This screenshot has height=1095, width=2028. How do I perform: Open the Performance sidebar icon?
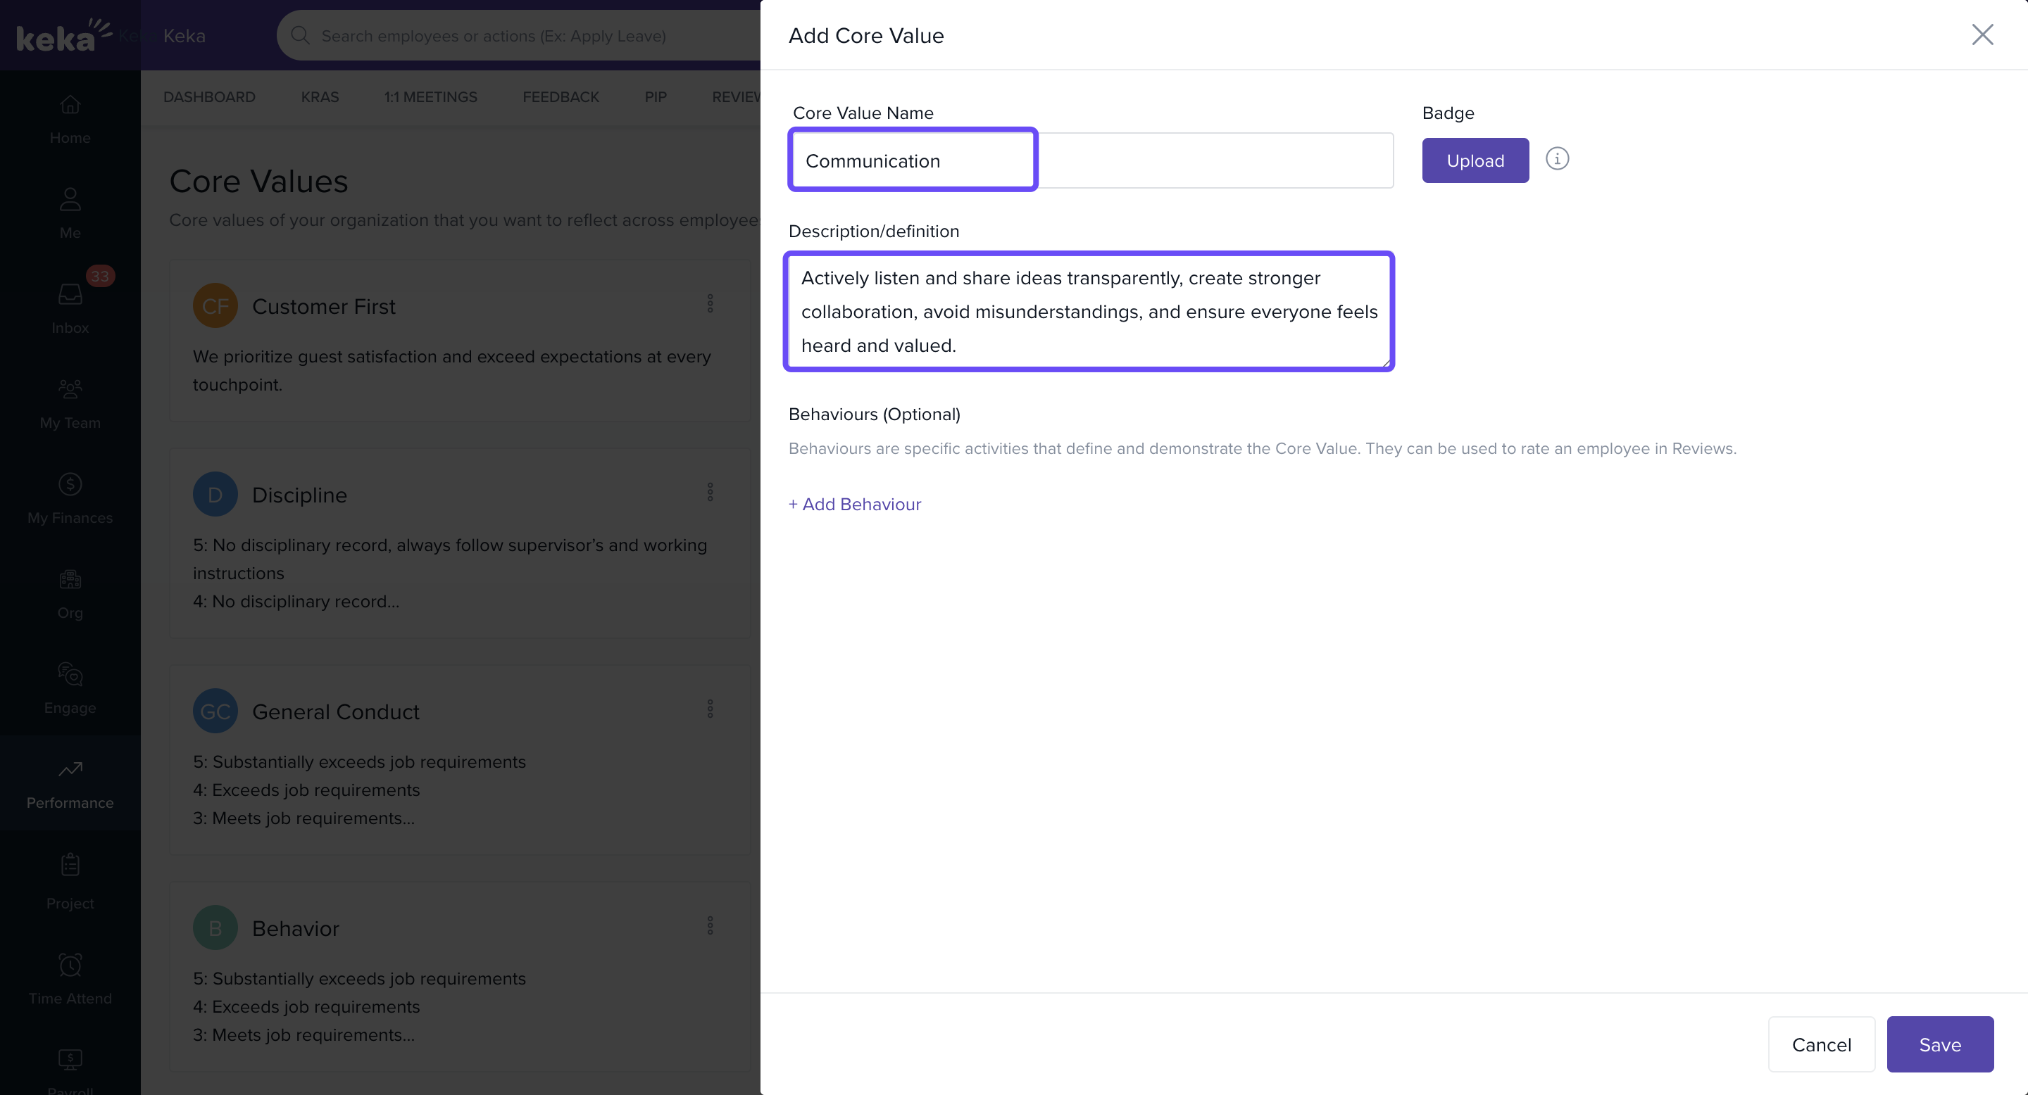click(70, 783)
